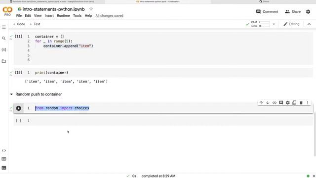Open the Insert menu

(49, 15)
